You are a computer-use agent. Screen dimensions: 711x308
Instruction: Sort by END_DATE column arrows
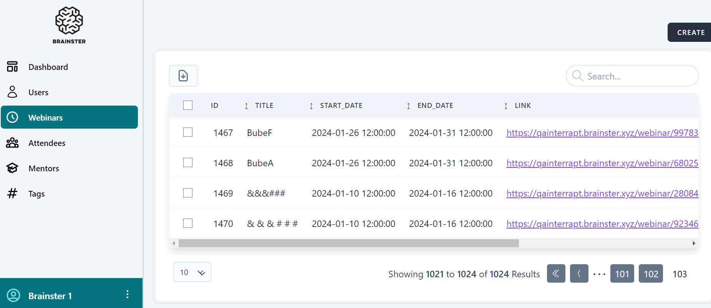[408, 106]
